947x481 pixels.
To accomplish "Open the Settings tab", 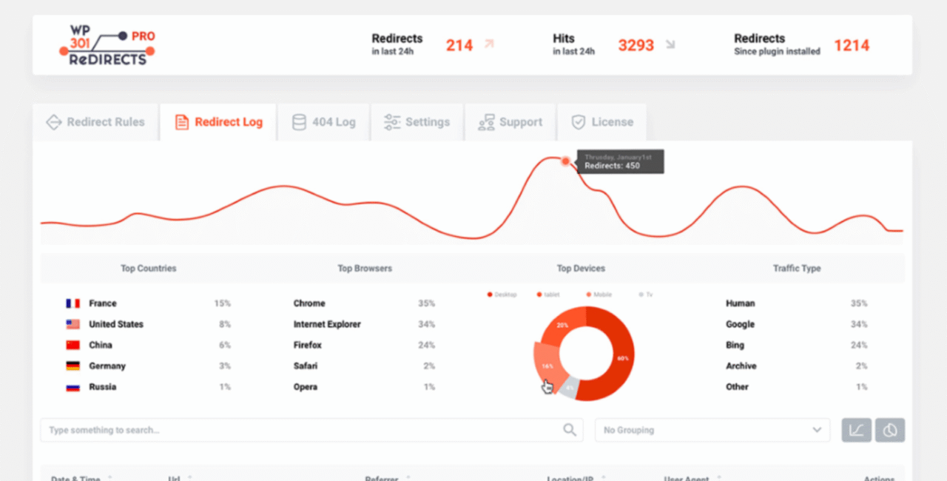I will (417, 122).
